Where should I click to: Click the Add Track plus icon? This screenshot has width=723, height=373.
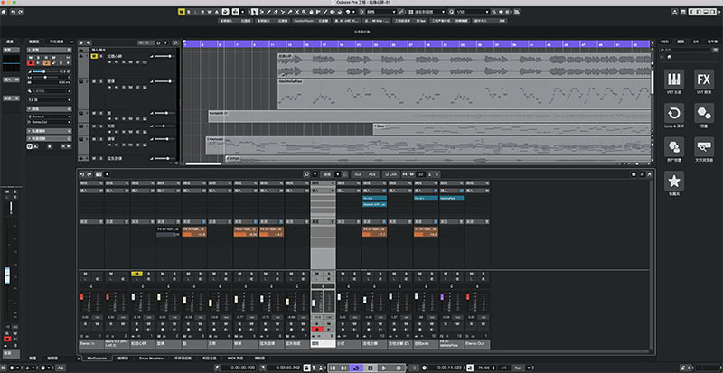[81, 42]
